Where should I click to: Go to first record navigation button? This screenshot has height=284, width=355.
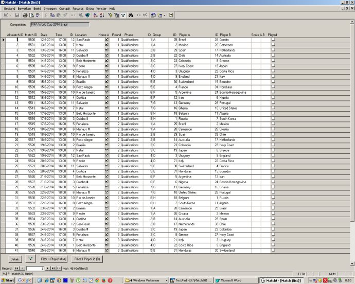(x=16, y=269)
